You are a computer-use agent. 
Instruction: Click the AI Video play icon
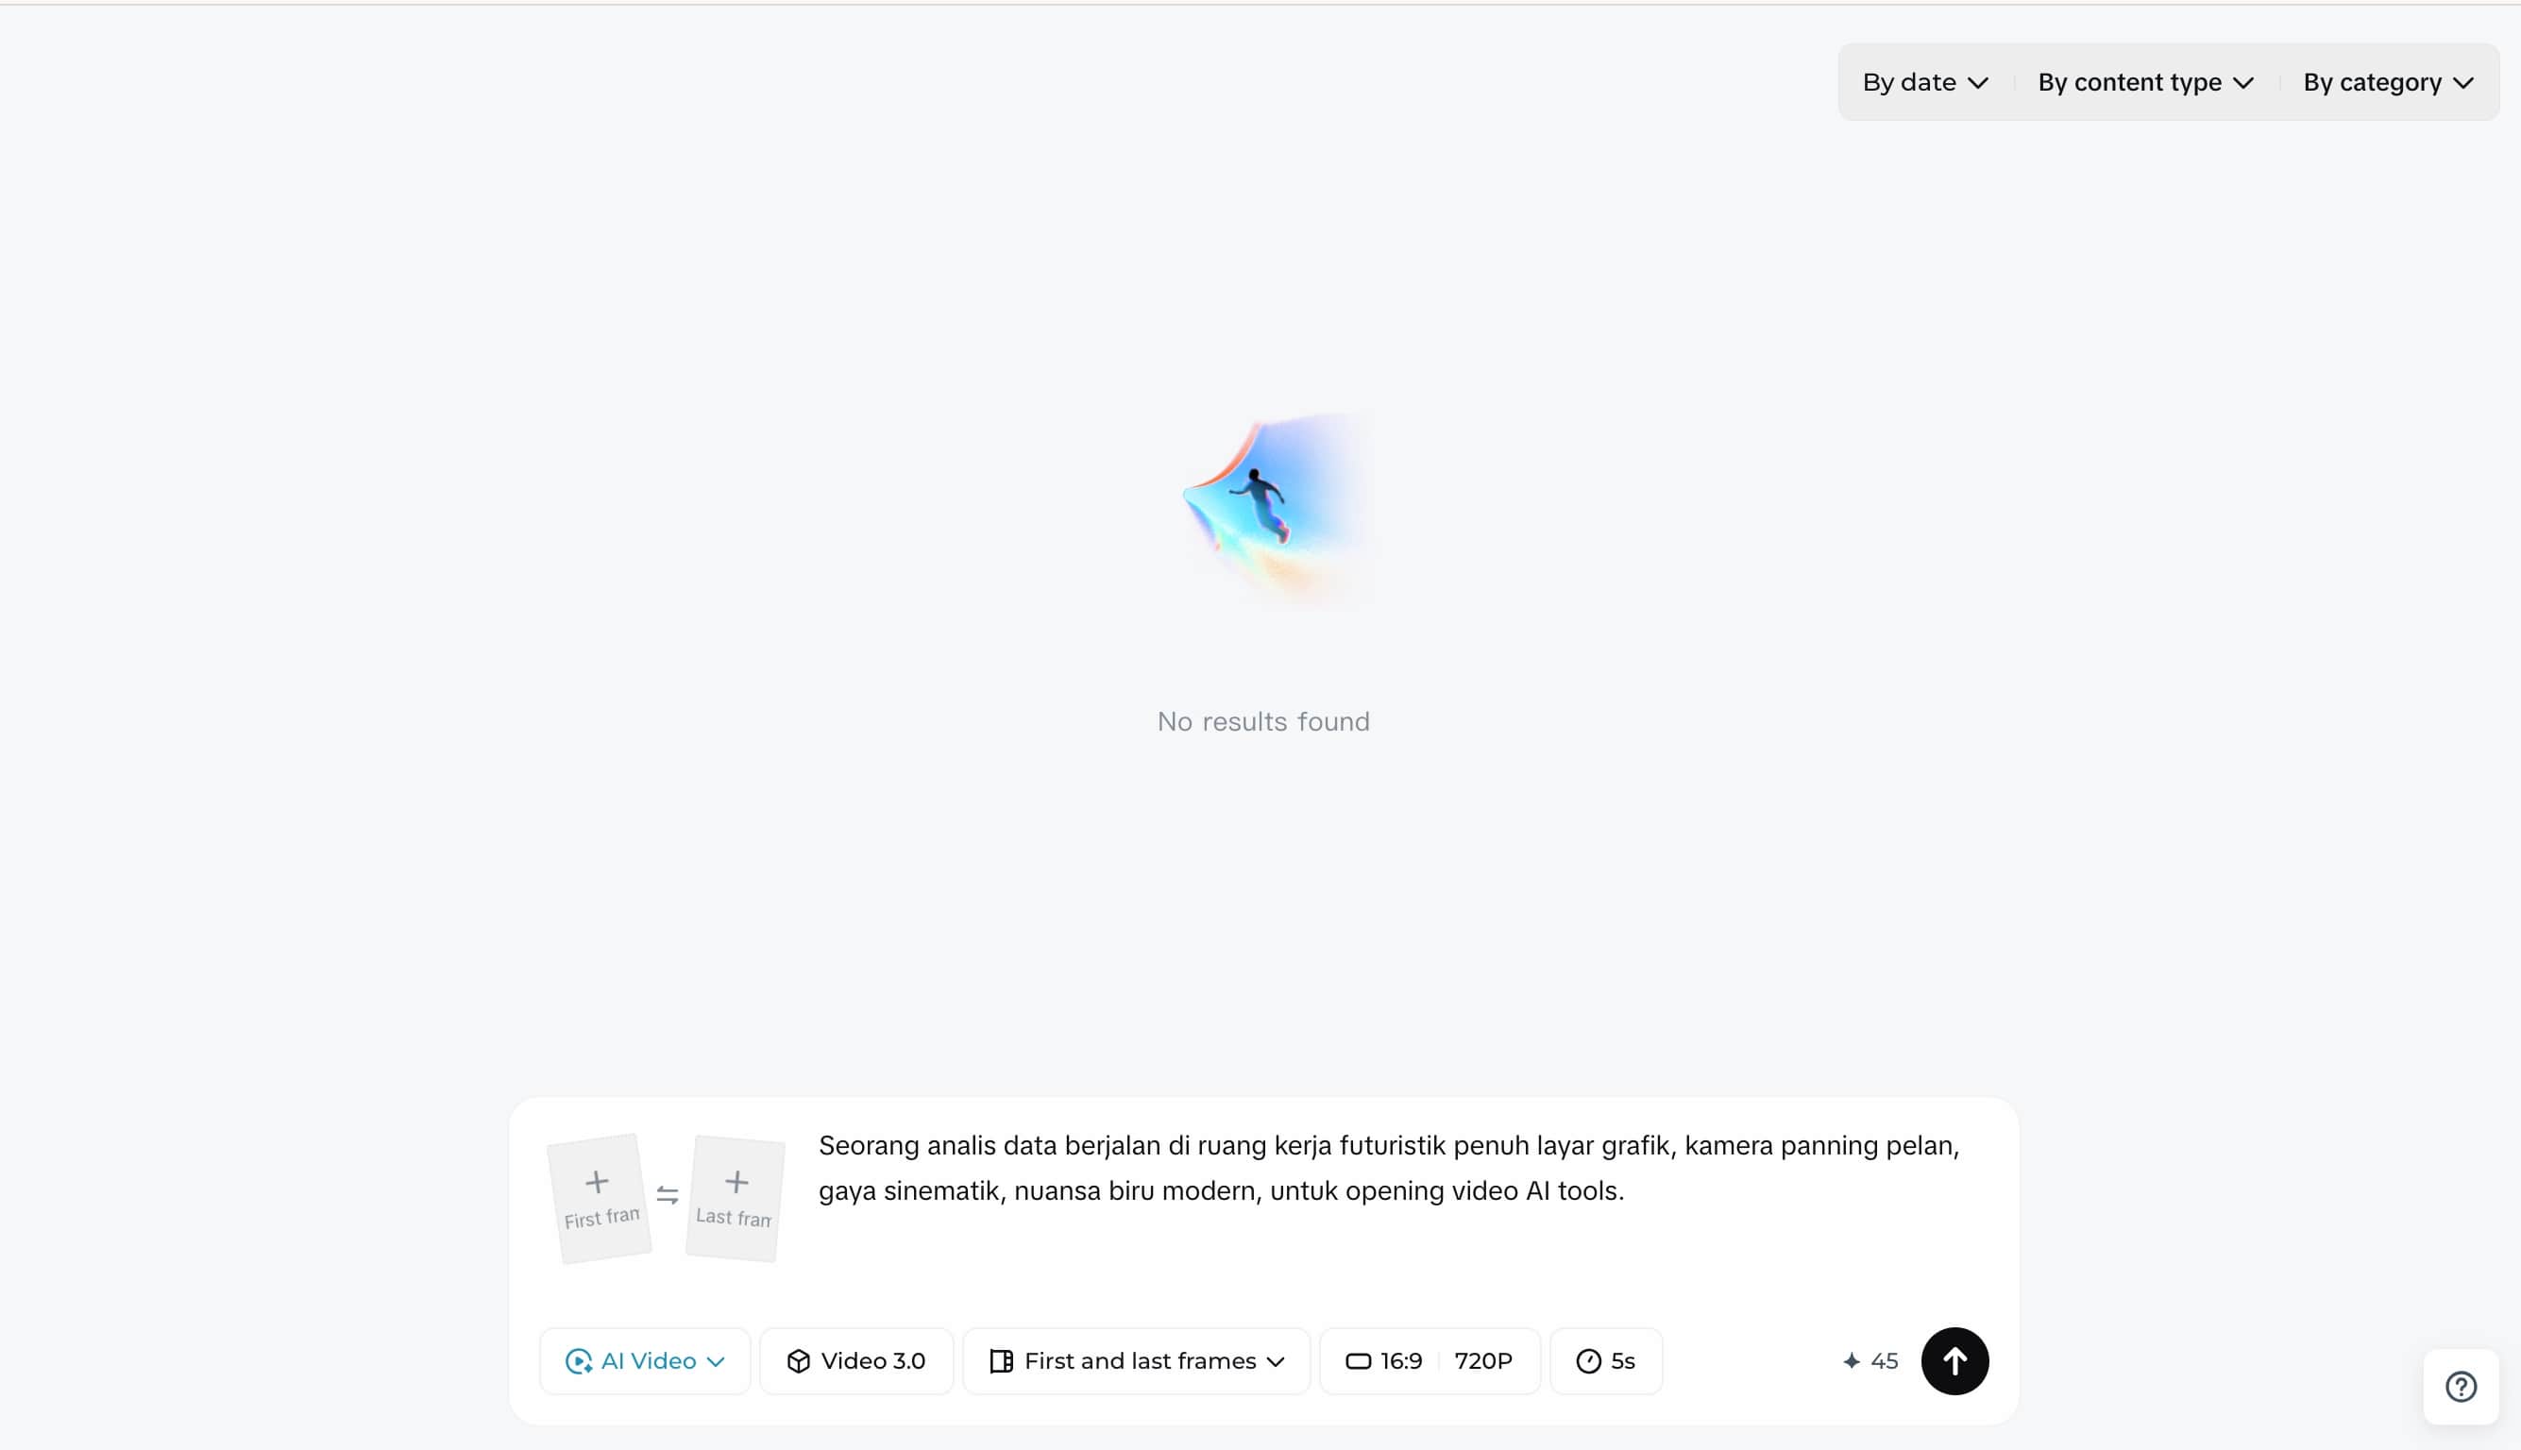[x=579, y=1360]
